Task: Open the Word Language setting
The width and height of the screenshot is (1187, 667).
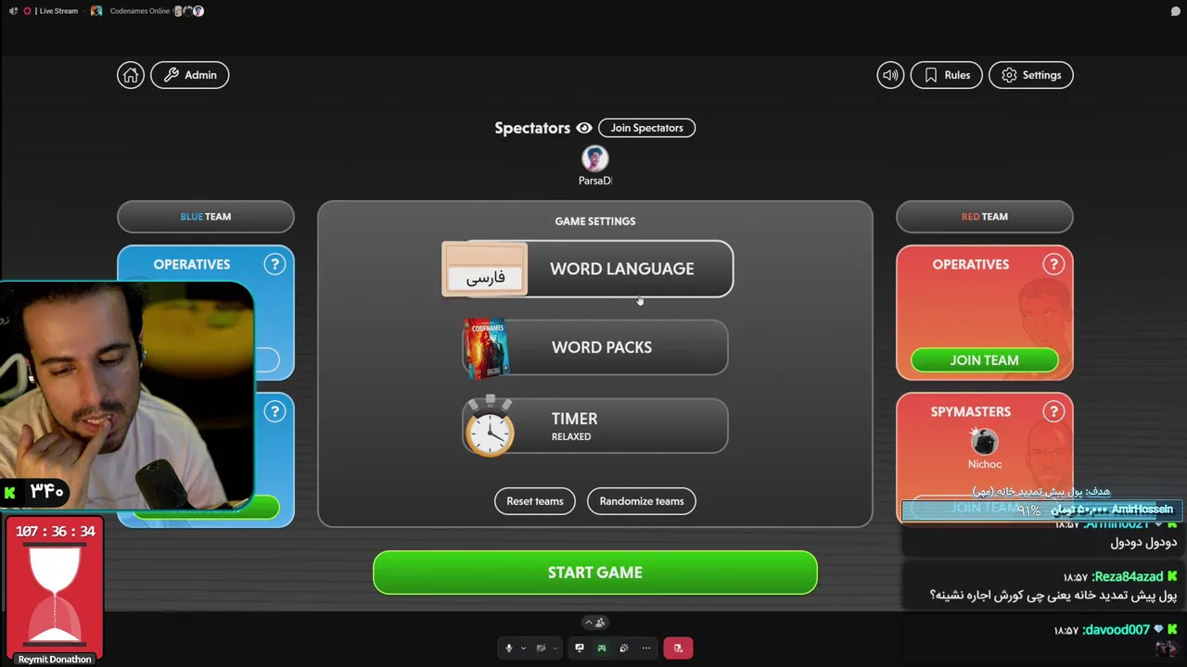Action: 587,269
